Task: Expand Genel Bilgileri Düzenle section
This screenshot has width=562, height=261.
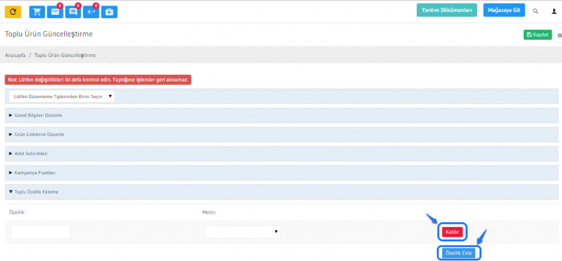Action: [36, 116]
